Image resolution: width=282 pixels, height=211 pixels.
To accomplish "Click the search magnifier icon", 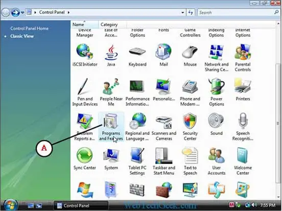I will point(276,12).
